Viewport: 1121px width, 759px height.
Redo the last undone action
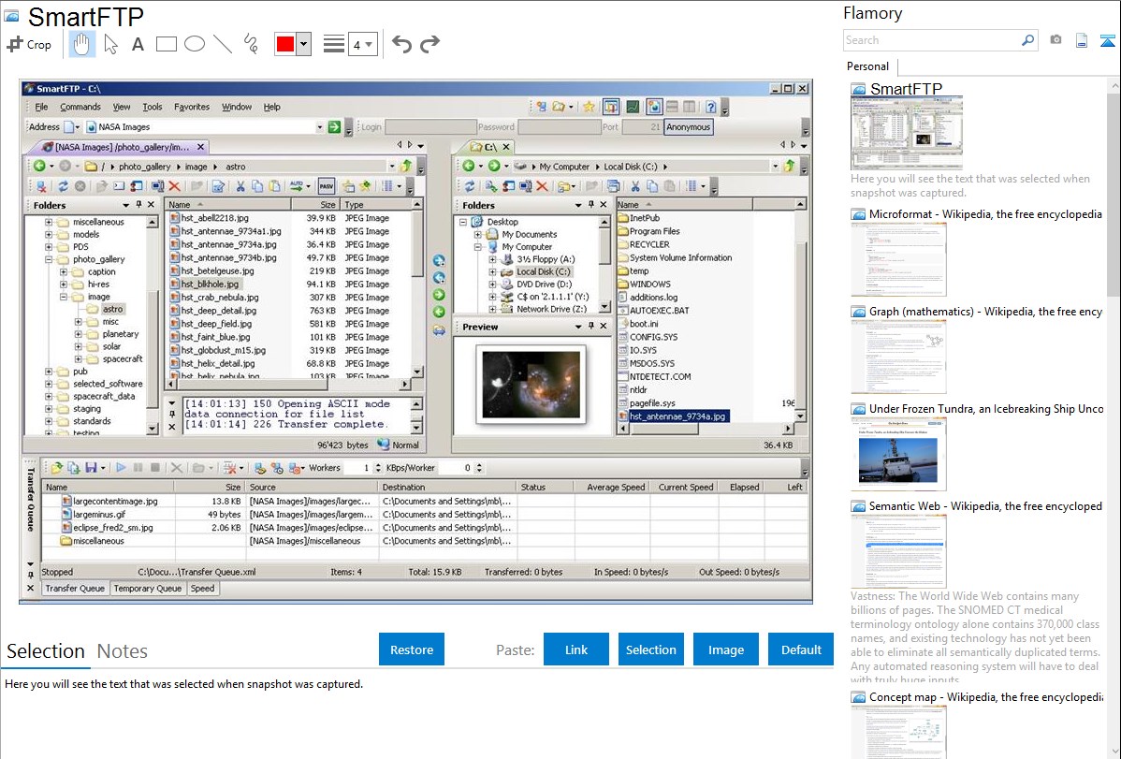tap(429, 44)
